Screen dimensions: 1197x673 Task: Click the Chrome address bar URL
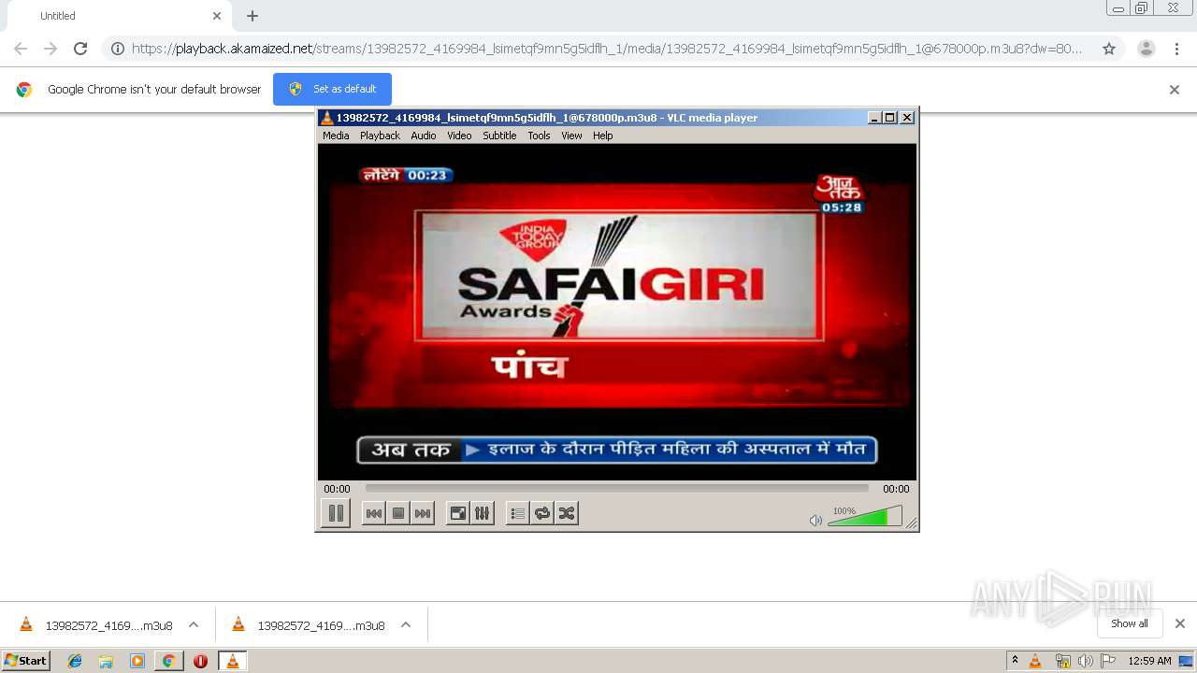[607, 49]
